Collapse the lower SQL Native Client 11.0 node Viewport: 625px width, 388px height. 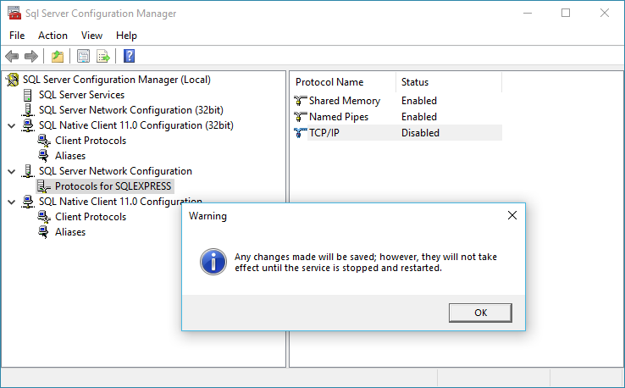point(12,202)
